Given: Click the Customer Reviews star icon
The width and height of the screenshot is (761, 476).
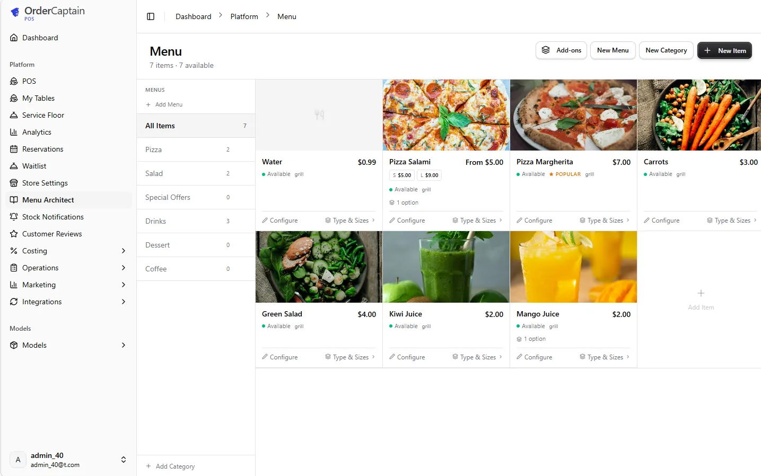Looking at the screenshot, I should click(14, 234).
